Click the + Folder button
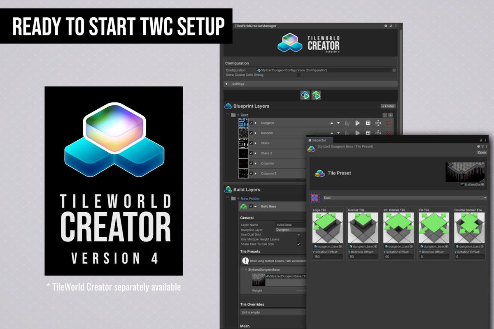Screen dimensions: 494x329 pos(388,106)
